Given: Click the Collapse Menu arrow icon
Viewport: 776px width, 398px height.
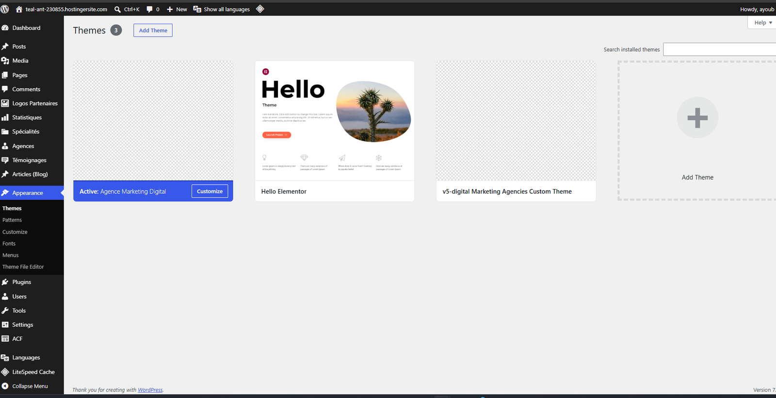Looking at the screenshot, I should pyautogui.click(x=5, y=386).
